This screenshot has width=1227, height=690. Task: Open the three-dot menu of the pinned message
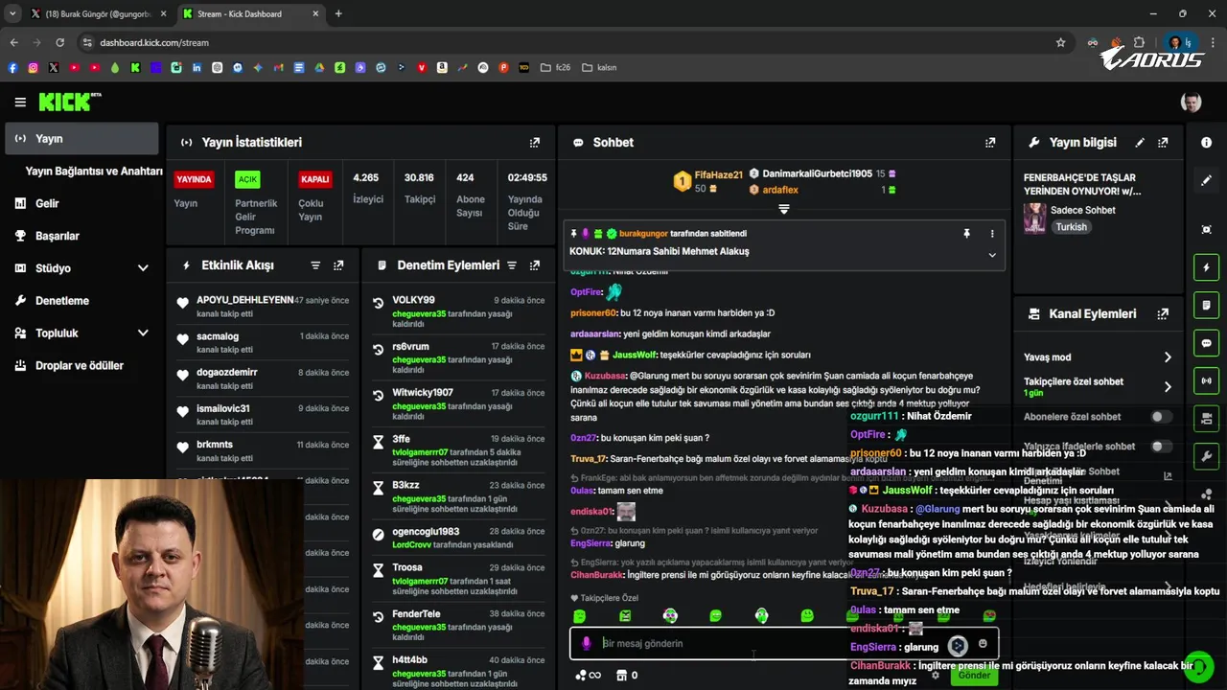point(992,233)
